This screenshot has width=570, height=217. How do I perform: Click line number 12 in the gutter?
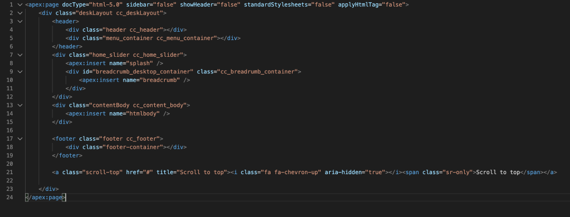(x=10, y=97)
